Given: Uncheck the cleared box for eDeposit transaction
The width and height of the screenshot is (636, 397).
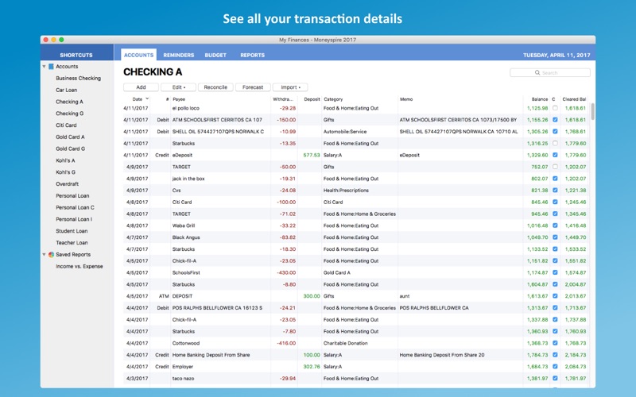Looking at the screenshot, I should point(555,155).
